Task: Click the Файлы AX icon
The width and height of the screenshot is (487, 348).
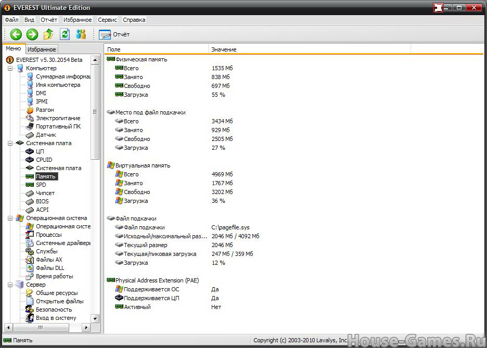Action: (x=30, y=260)
